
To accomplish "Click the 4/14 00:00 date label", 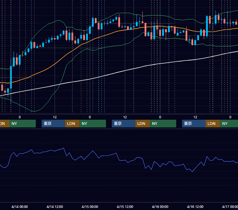I will [20, 206].
